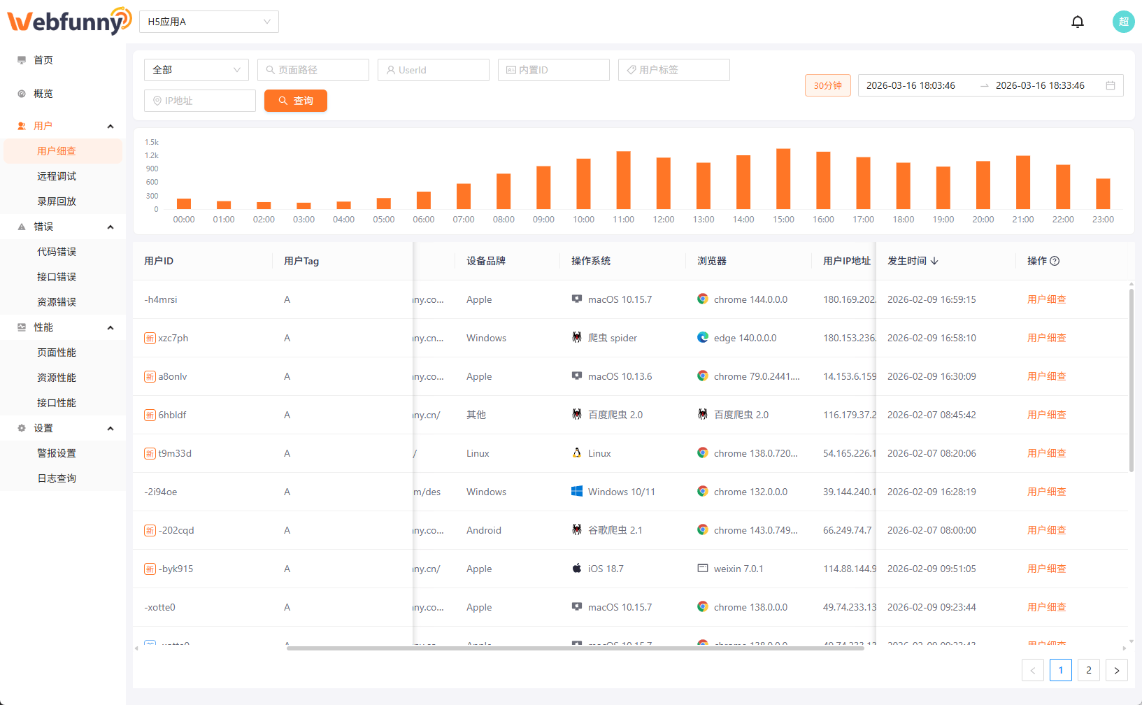Collapse the 性能 sidebar section
This screenshot has width=1142, height=705.
(110, 327)
